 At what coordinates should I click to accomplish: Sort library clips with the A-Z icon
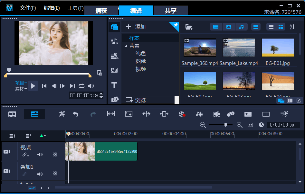point(292,27)
